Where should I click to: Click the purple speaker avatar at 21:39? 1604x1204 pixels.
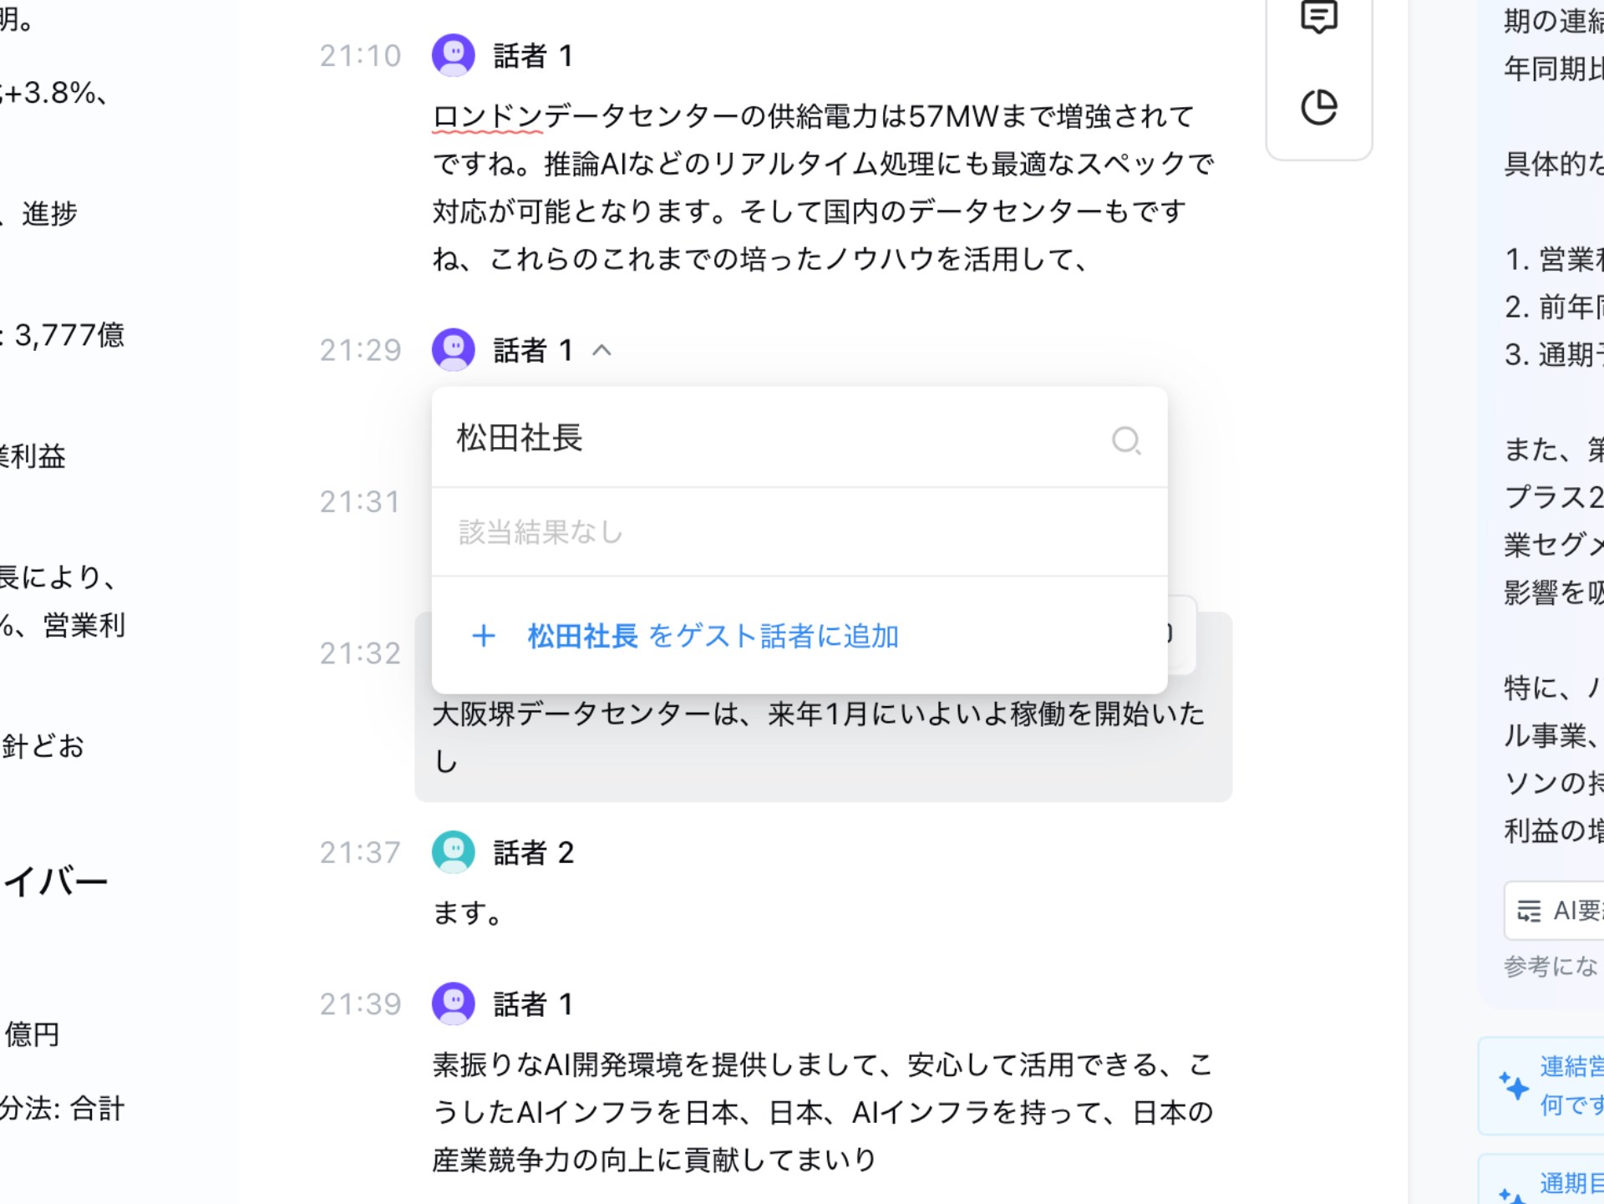(454, 1003)
